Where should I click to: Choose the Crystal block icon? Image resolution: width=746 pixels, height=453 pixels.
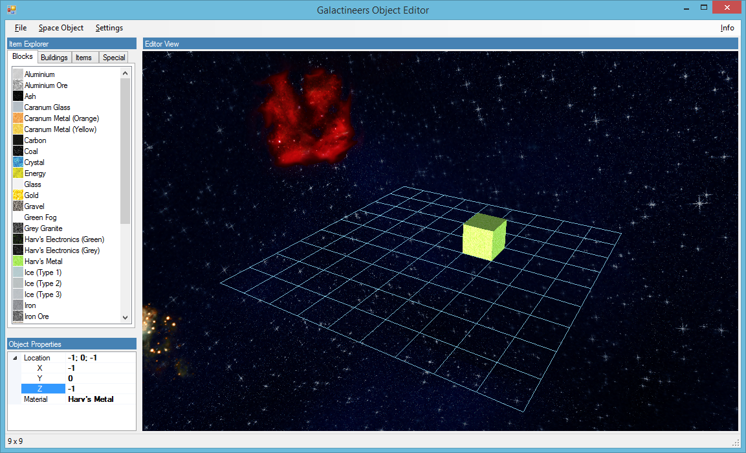18,162
